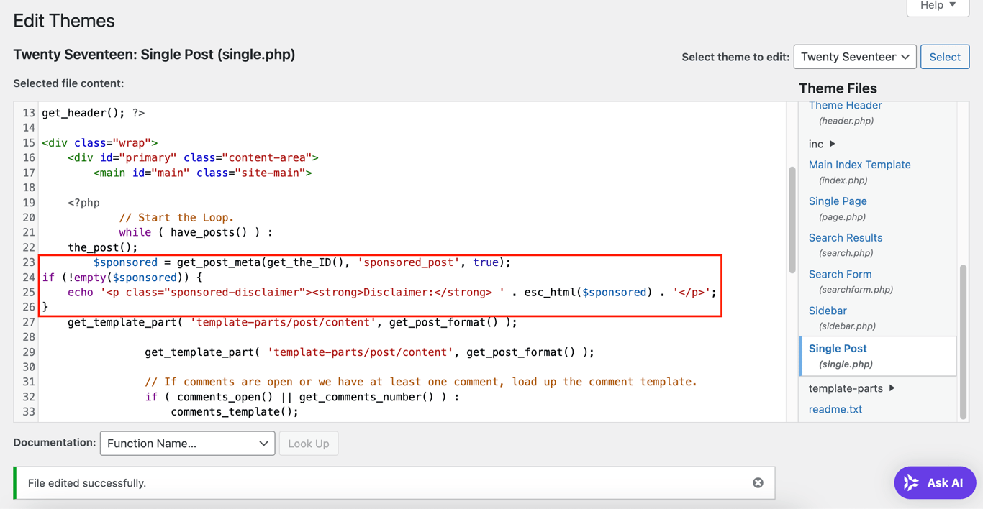Click the Select button next to the theme dropdown
Viewport: 983px width, 509px height.
945,56
